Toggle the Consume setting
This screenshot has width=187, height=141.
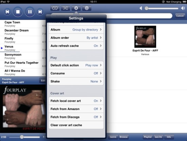(x=76, y=73)
